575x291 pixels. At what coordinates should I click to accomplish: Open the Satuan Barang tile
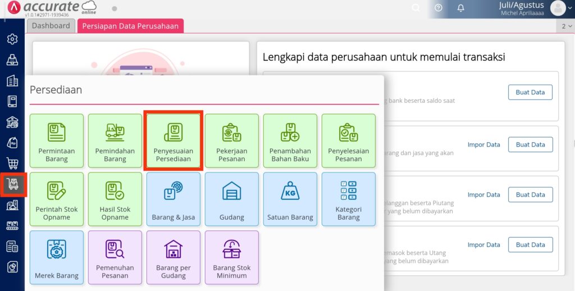(x=290, y=199)
